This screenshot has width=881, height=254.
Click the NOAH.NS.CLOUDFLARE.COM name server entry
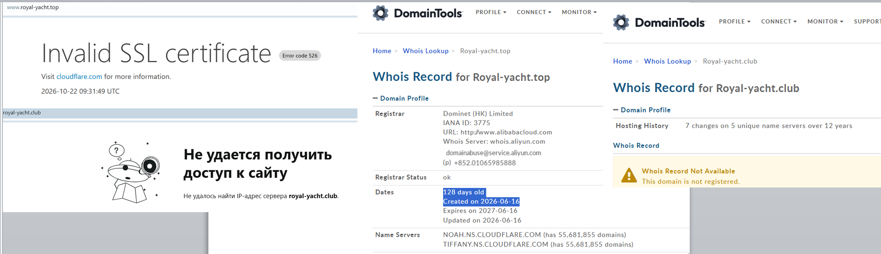tap(535, 235)
